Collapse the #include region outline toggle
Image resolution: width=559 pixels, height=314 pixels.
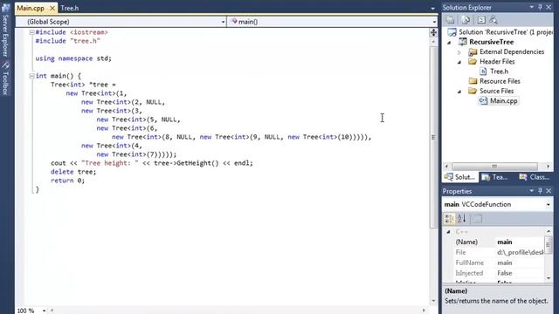coord(31,32)
